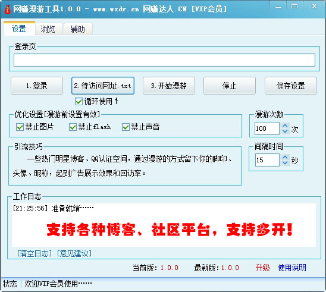Viewport: 326px width, 292px height.
Task: Maximize the 网赚漫游工具 window
Action: [x=294, y=7]
